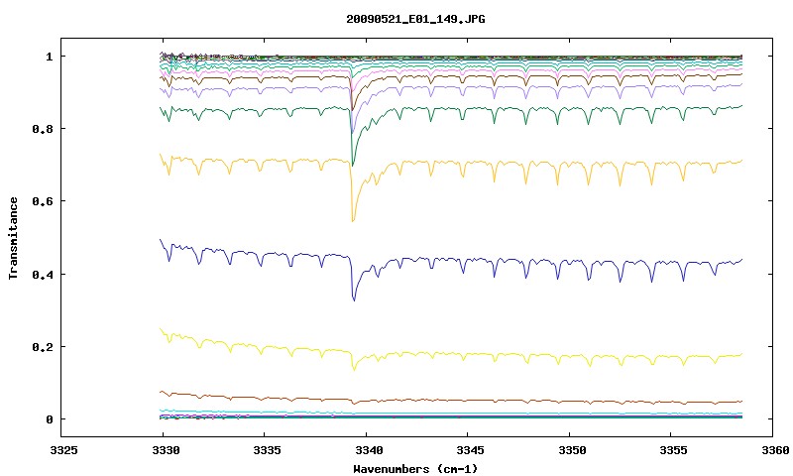Click the x-axis tick label 3340

[x=369, y=449]
